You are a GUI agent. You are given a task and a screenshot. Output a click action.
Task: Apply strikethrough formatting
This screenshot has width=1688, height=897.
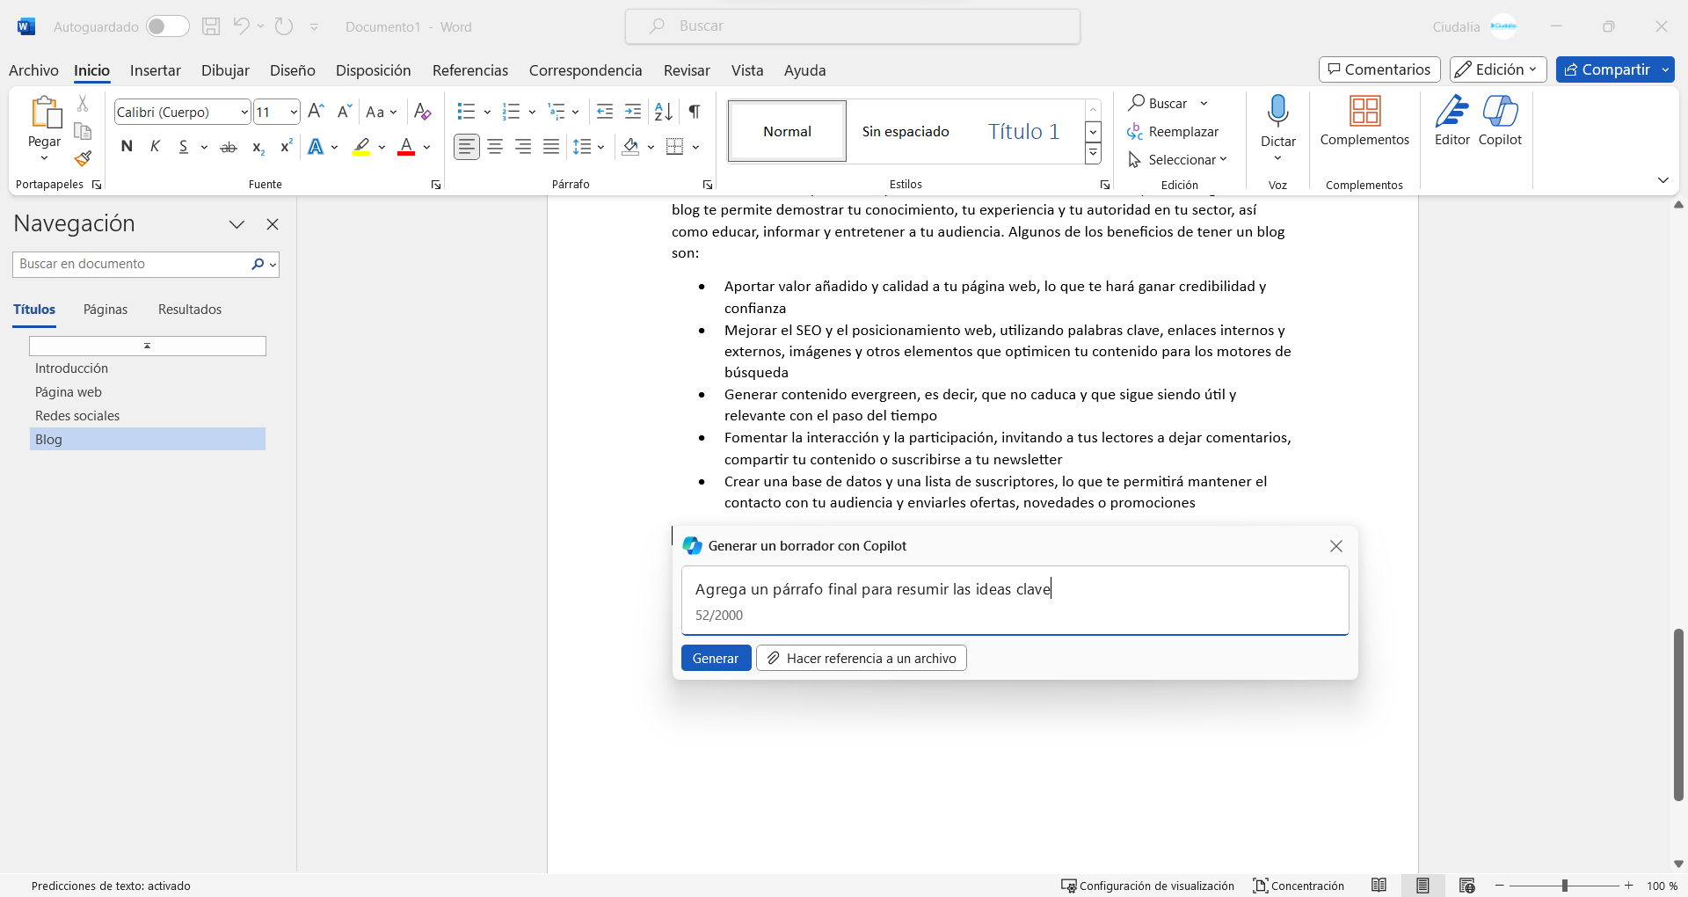[229, 147]
